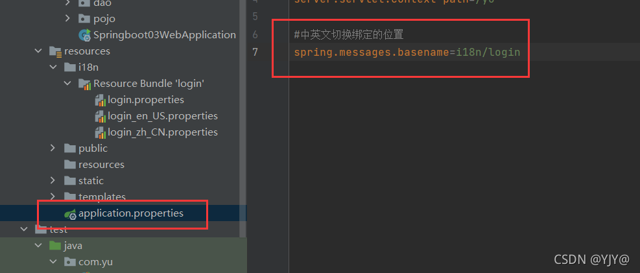The height and width of the screenshot is (273, 640).
Task: Open Springboot03WebApplication class
Action: point(165,34)
